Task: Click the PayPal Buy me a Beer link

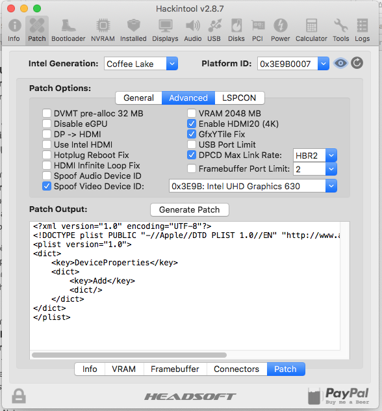Action: [x=339, y=396]
